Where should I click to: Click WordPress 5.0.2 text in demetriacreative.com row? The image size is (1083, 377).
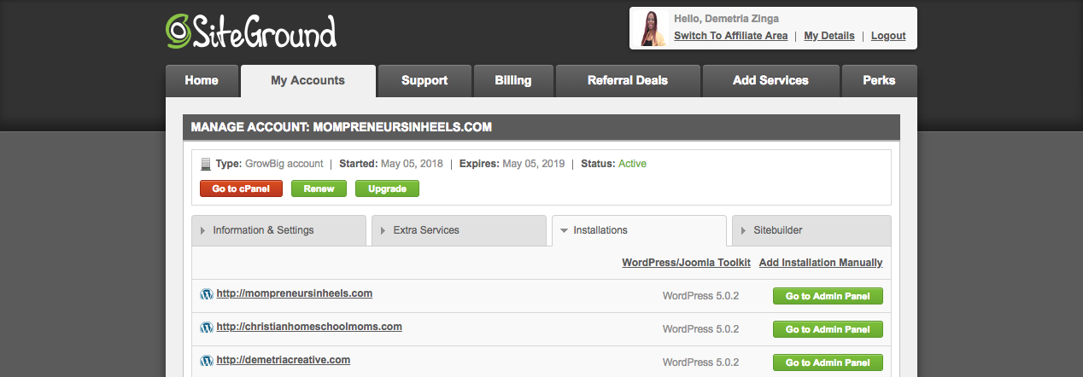coord(700,362)
